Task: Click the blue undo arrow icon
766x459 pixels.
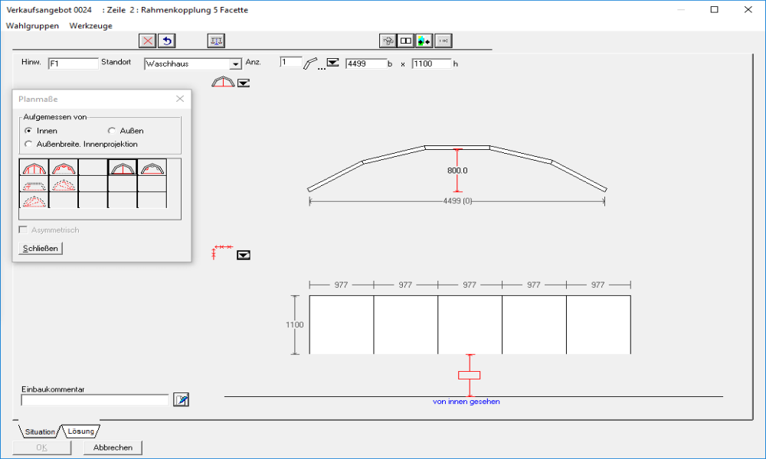Action: 166,41
